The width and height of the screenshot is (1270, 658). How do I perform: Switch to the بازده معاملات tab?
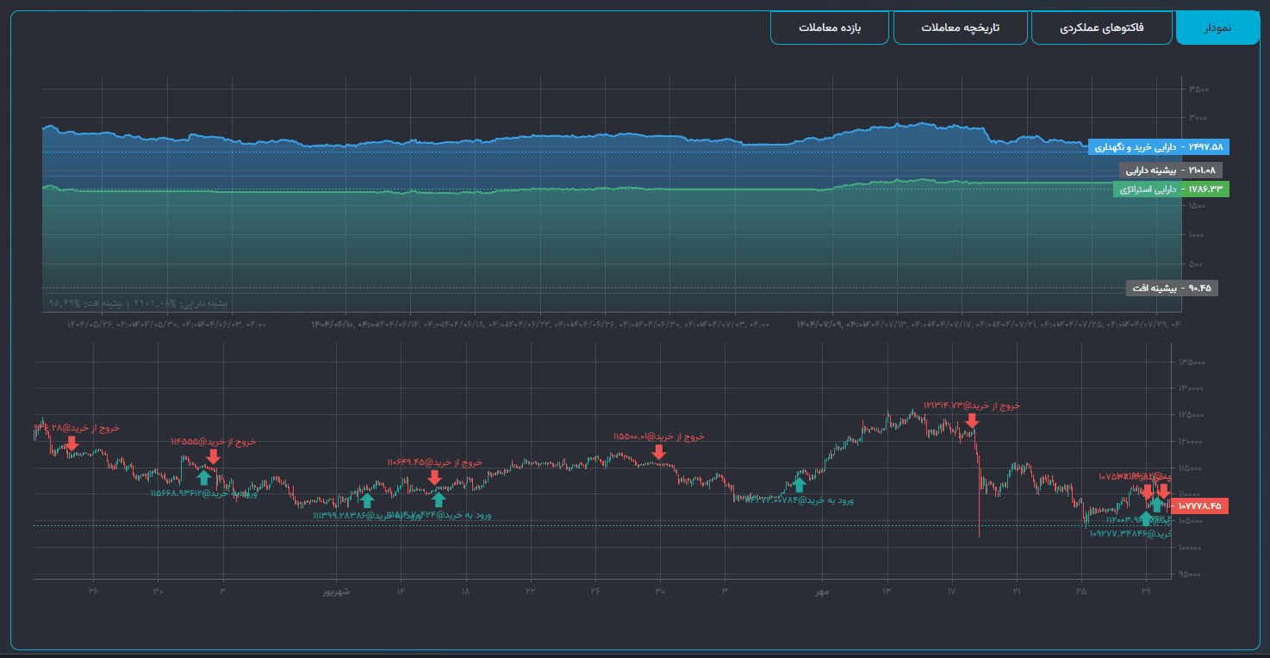tap(829, 28)
